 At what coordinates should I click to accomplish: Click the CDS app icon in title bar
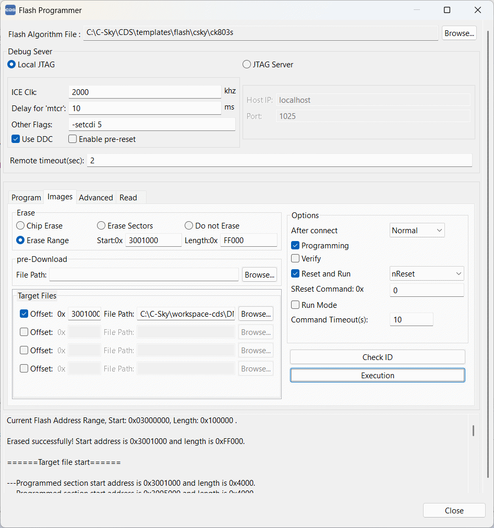point(10,10)
